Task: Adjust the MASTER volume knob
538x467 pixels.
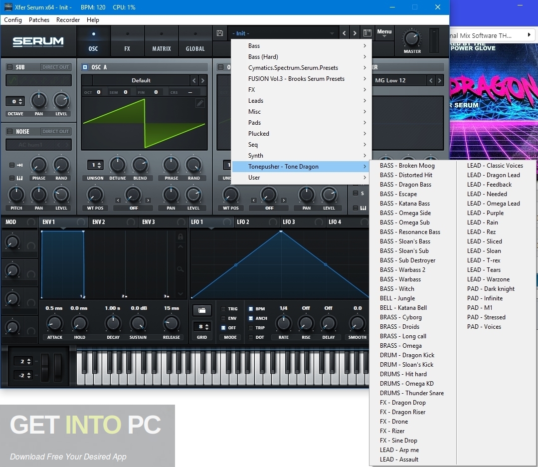Action: point(412,38)
